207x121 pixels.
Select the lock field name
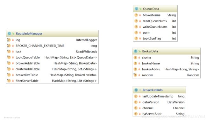coord(18,52)
